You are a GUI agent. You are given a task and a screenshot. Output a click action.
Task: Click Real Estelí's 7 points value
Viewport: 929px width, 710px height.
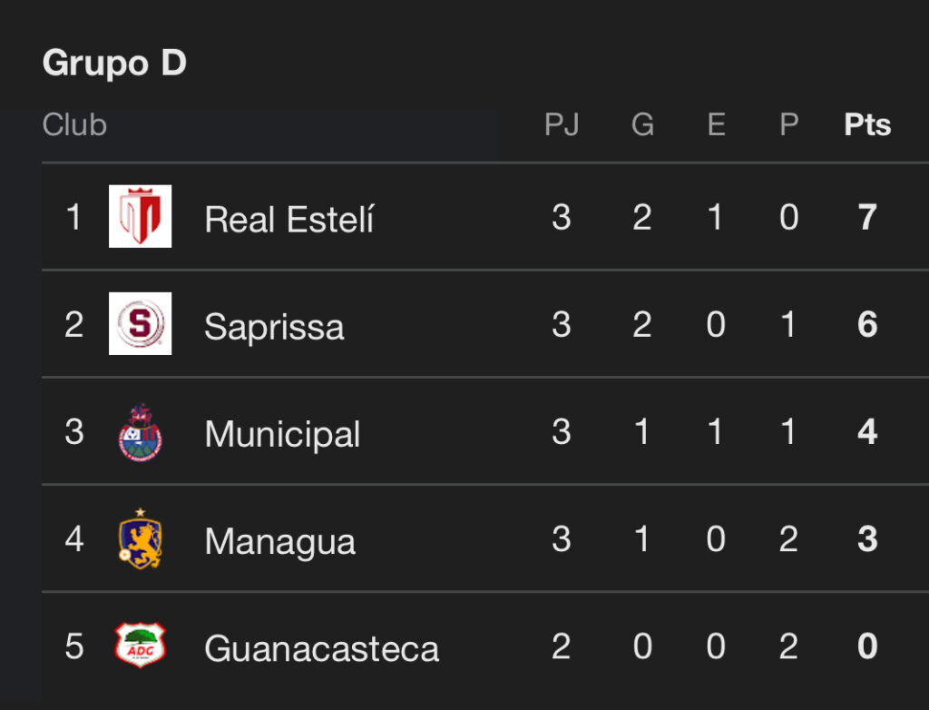coord(867,218)
